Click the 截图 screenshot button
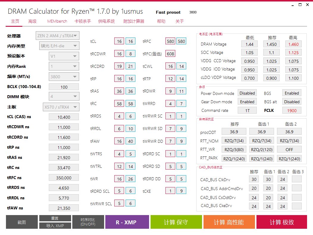 (x=22, y=222)
